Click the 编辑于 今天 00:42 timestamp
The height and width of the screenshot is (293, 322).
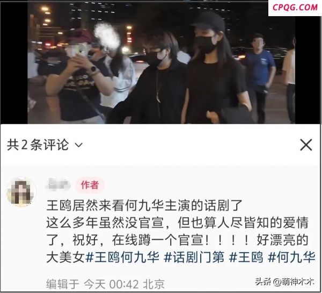(93, 284)
